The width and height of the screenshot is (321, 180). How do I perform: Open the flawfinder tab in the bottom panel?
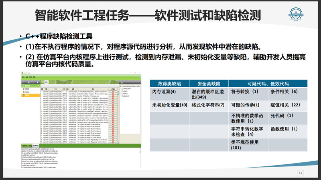click(x=36, y=146)
